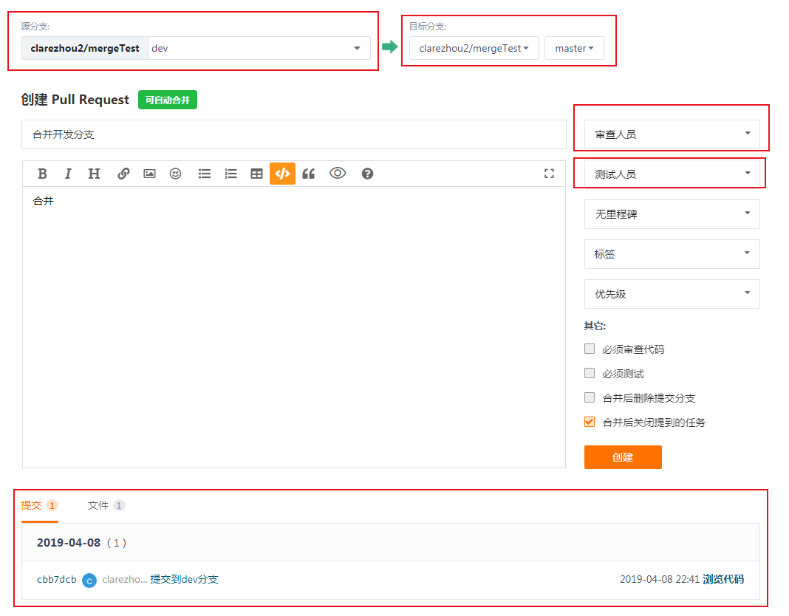Click the source repo clarezhou2/mergeTest label
The width and height of the screenshot is (789, 616).
tap(84, 48)
